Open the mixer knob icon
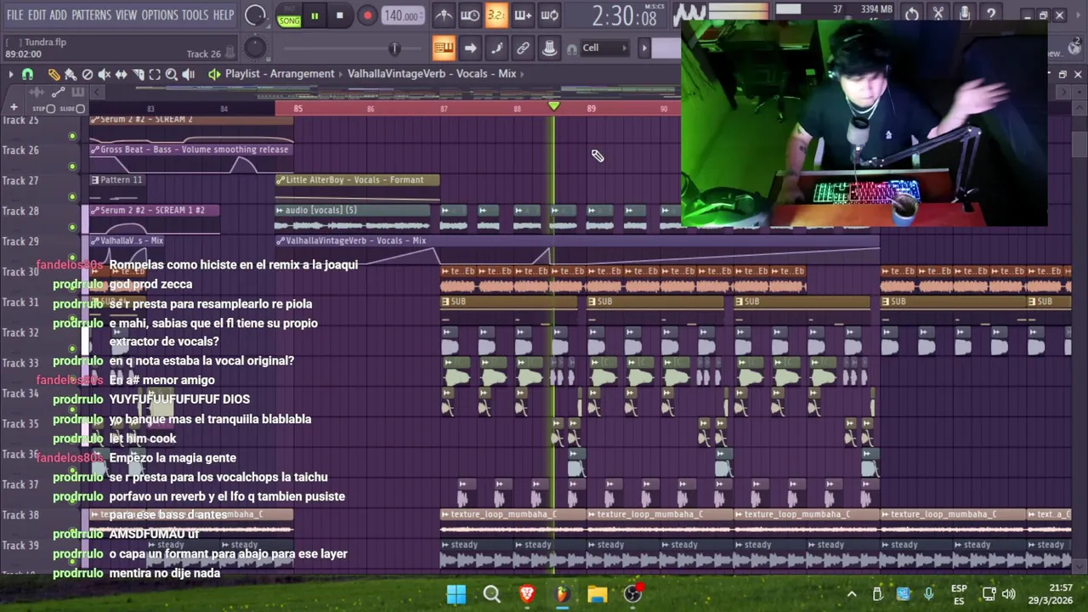 549,48
